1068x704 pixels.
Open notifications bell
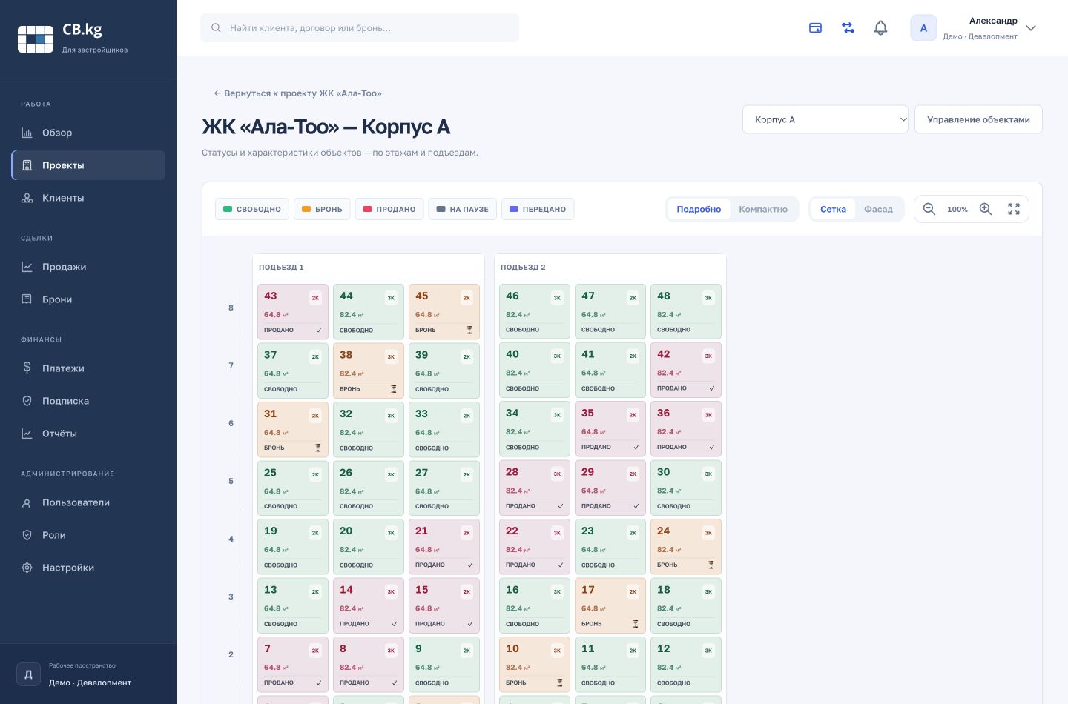(x=880, y=28)
